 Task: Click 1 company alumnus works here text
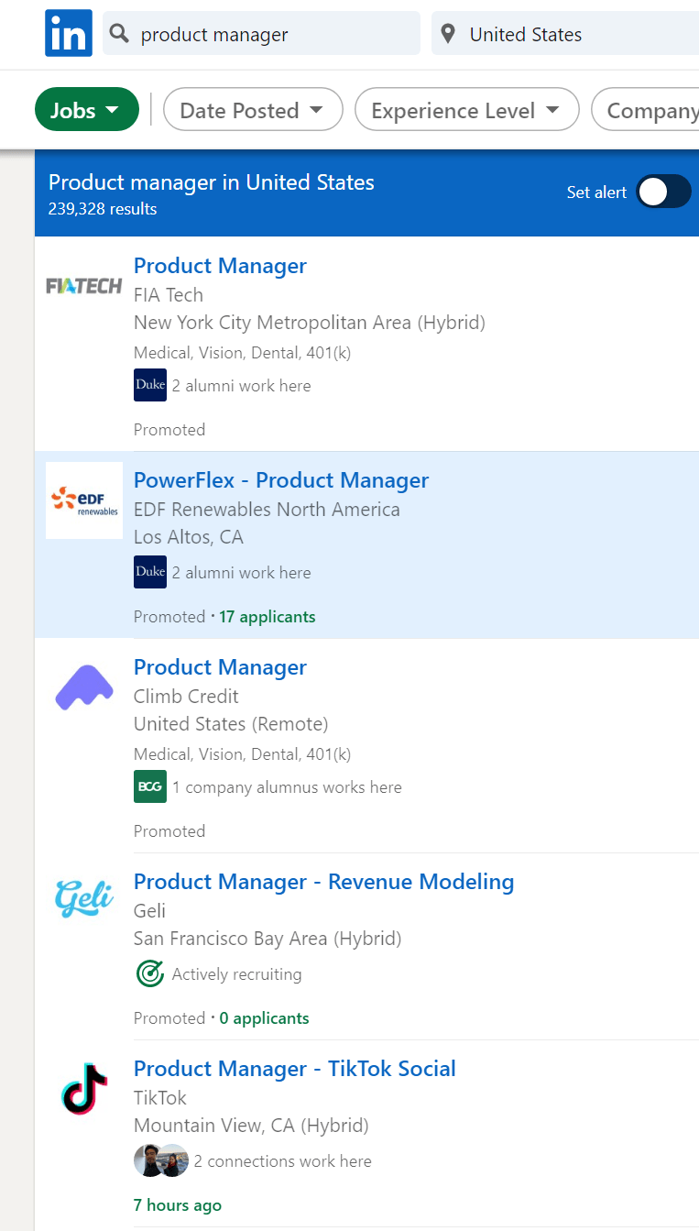[x=287, y=787]
